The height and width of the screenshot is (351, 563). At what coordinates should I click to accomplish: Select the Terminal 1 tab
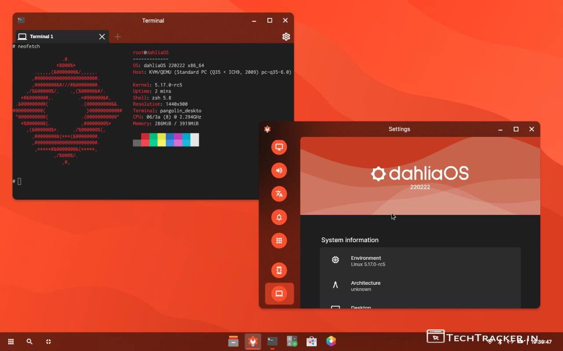click(53, 36)
